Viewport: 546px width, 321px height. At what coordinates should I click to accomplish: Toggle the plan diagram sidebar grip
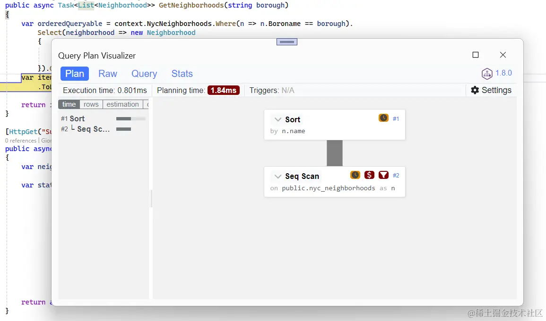click(x=151, y=199)
